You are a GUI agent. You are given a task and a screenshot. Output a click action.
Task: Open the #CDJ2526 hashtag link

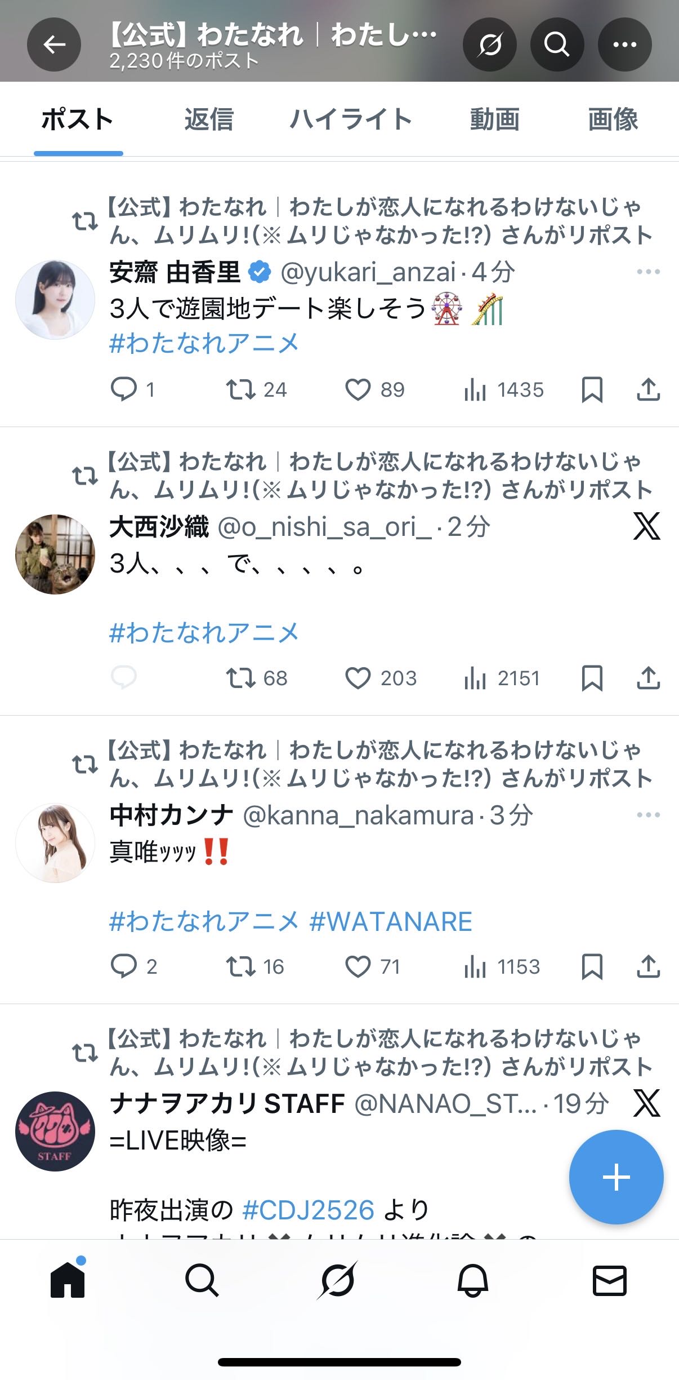pyautogui.click(x=309, y=1210)
